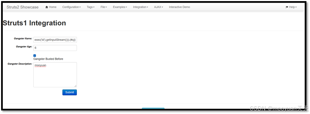Go to the Interactive Demo page

coord(179,7)
